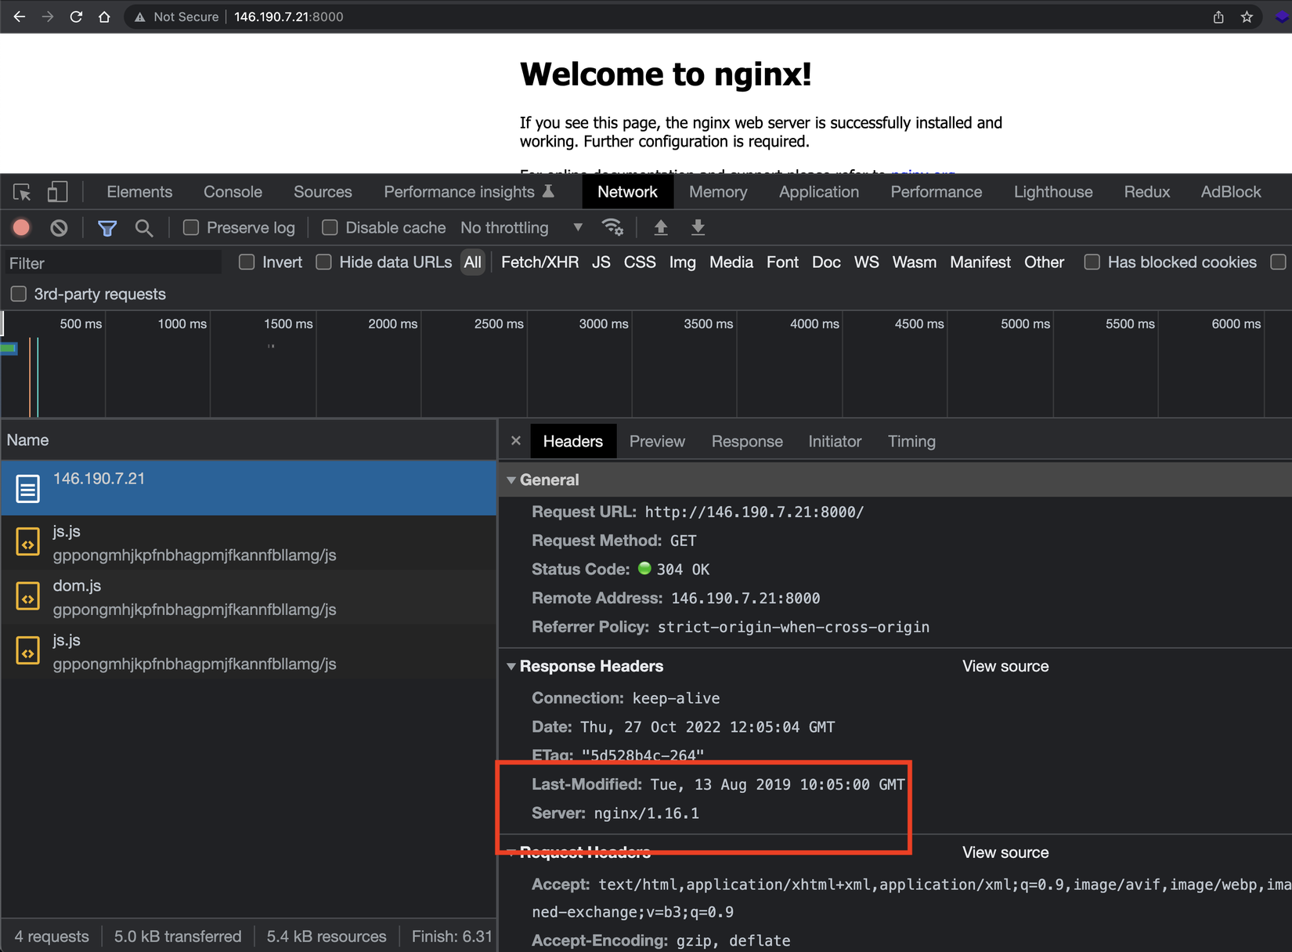Filter requests by Other
Image resolution: width=1292 pixels, height=952 pixels.
pos(1044,262)
